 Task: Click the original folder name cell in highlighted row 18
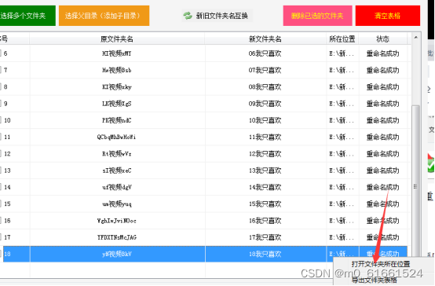click(x=117, y=254)
